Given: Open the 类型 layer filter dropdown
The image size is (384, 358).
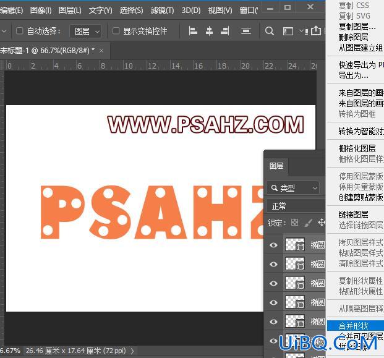Looking at the screenshot, I should pyautogui.click(x=293, y=188).
